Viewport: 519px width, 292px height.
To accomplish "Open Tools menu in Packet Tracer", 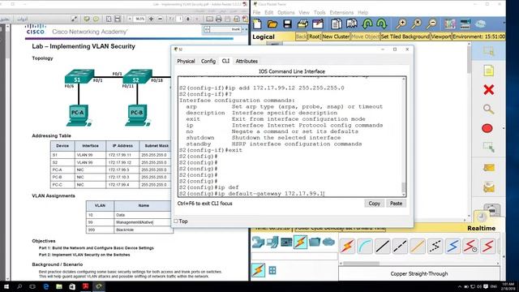I will point(320,13).
